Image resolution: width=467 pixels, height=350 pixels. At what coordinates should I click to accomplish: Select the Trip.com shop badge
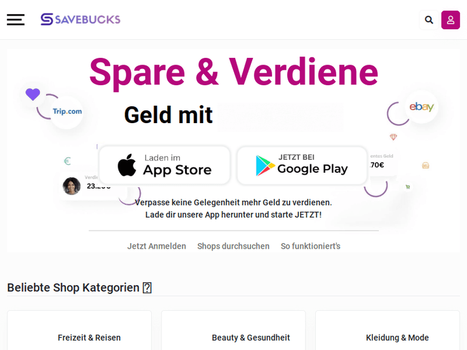tap(67, 112)
